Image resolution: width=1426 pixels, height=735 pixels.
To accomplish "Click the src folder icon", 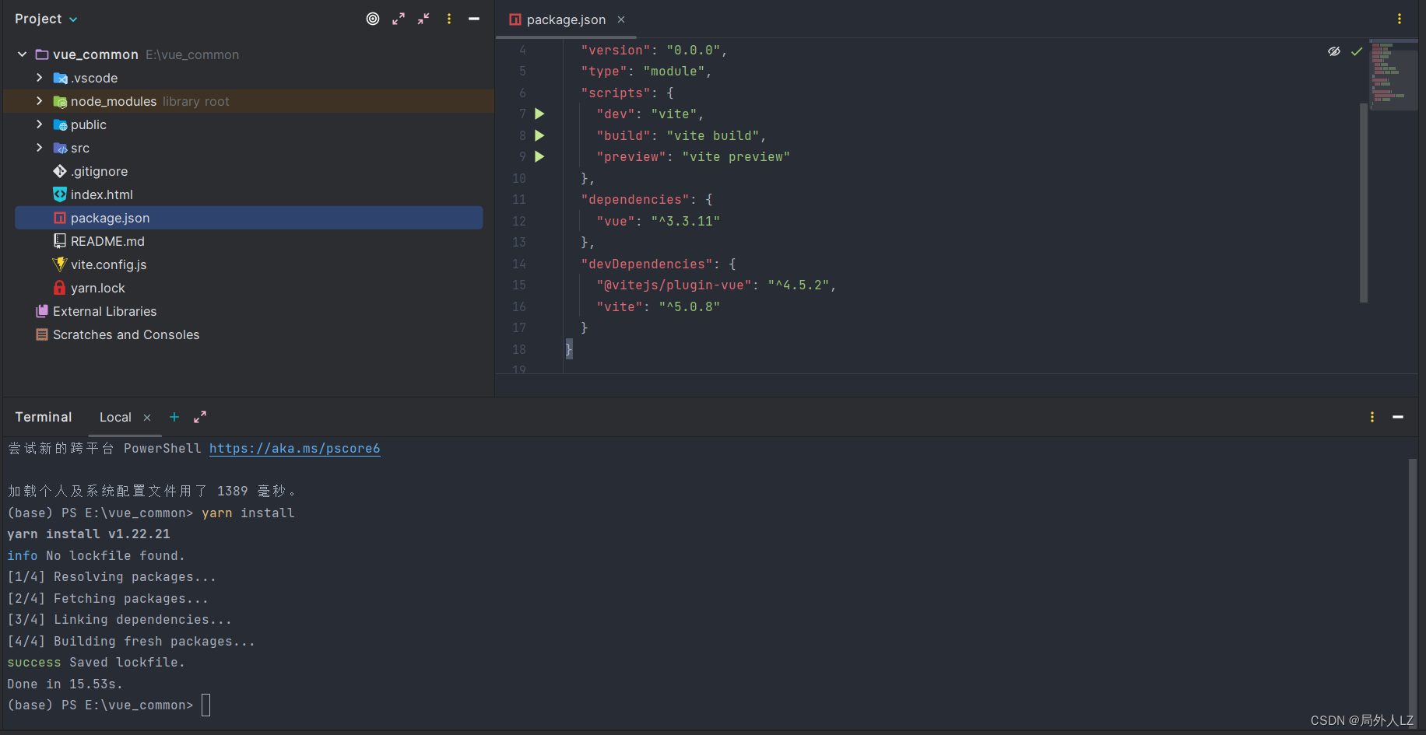I will 60,148.
